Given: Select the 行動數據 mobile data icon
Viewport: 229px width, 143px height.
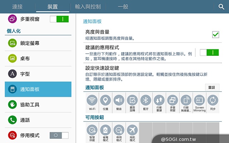Looking at the screenshot, I should [x=159, y=100].
